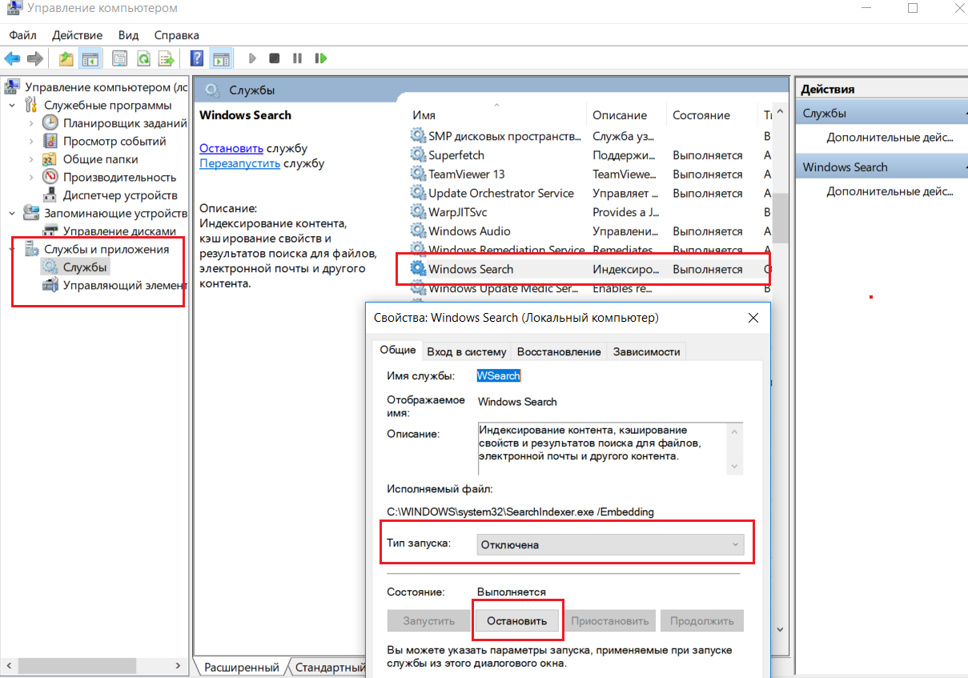Click the Остановить button in properties dialog
968x678 pixels.
click(518, 620)
